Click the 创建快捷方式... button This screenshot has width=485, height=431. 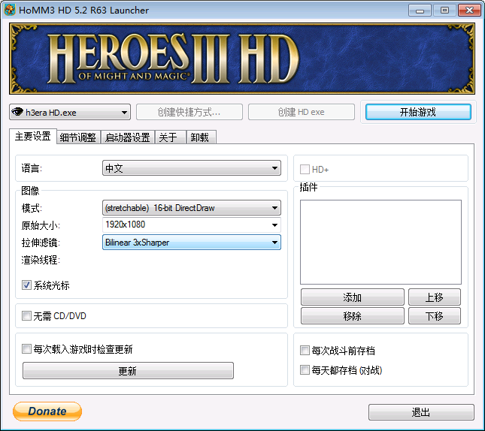point(189,112)
